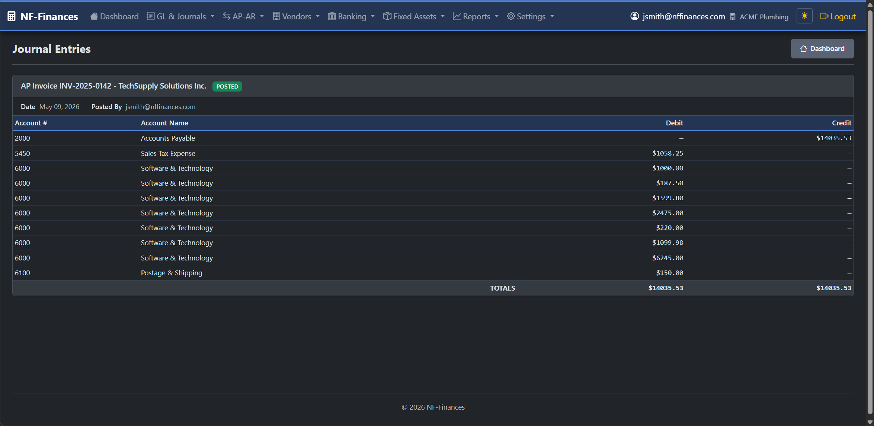Click the $187.50 debit amount

click(x=670, y=183)
